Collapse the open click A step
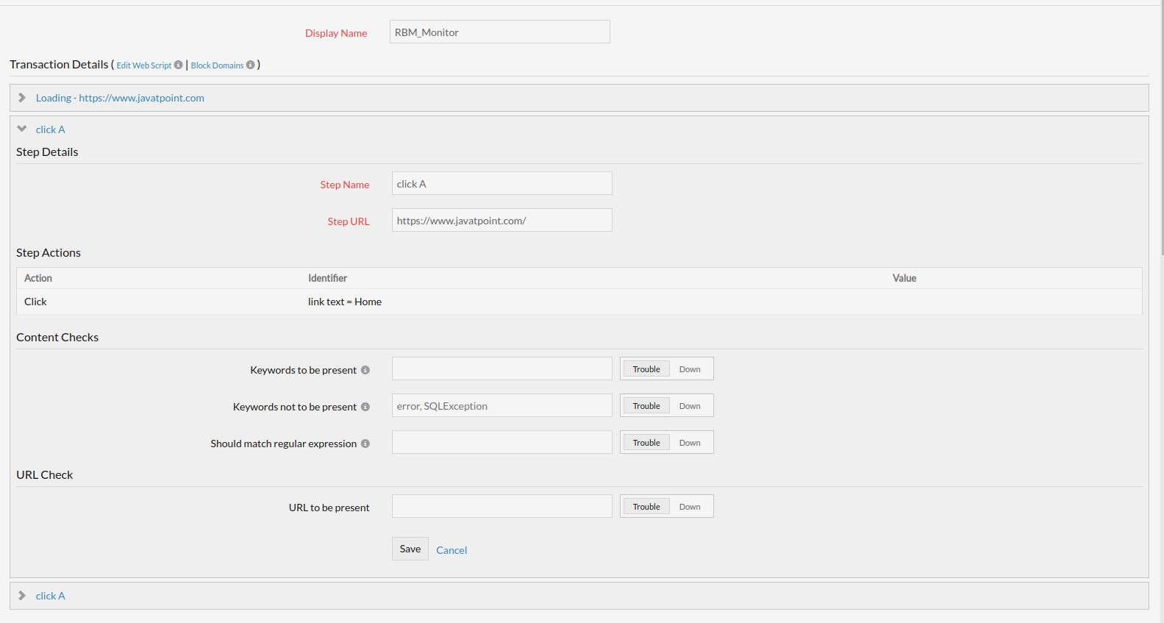 pos(22,129)
